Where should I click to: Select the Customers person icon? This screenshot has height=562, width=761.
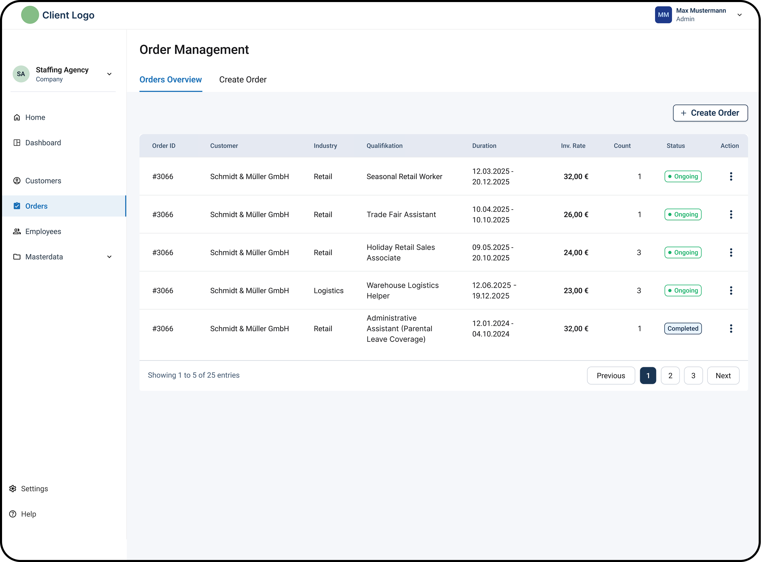[17, 181]
